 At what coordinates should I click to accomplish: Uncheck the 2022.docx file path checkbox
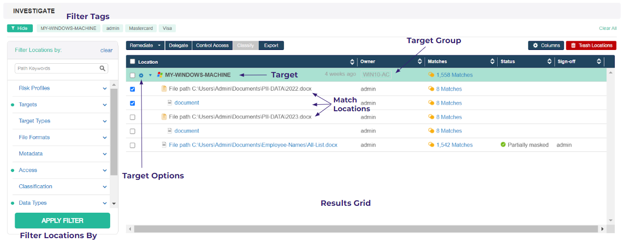[x=132, y=90]
